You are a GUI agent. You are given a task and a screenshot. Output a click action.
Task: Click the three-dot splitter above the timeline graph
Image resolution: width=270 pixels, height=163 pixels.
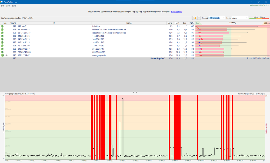tap(135, 92)
